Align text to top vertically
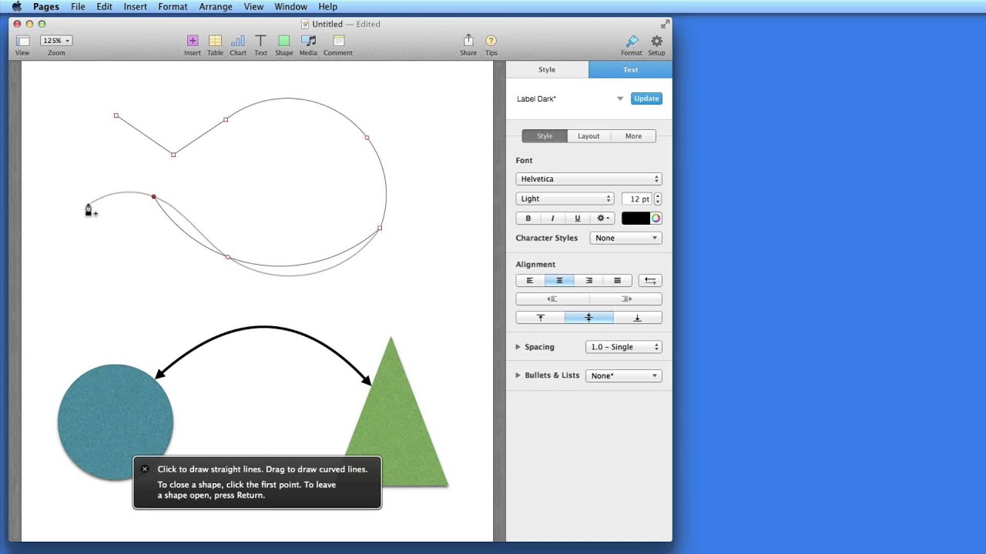The width and height of the screenshot is (986, 554). (x=540, y=318)
